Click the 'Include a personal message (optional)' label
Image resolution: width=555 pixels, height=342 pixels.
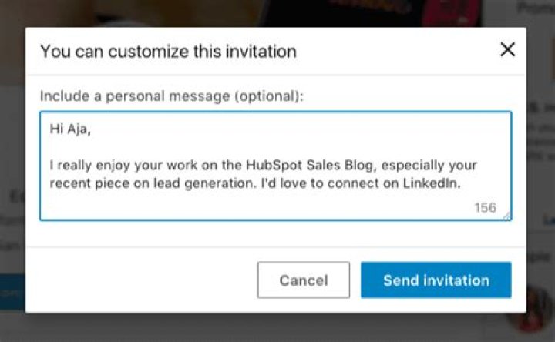pyautogui.click(x=172, y=96)
